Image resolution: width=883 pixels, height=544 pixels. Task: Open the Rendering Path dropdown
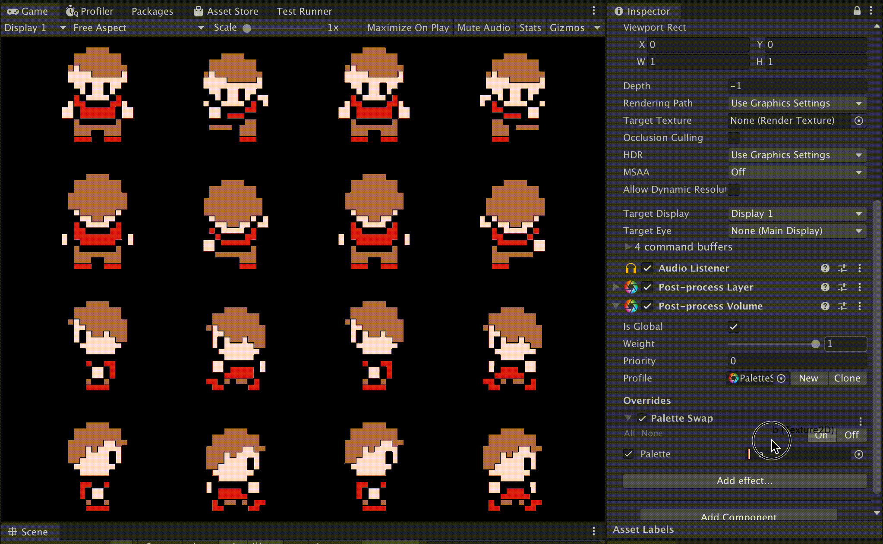click(x=797, y=103)
